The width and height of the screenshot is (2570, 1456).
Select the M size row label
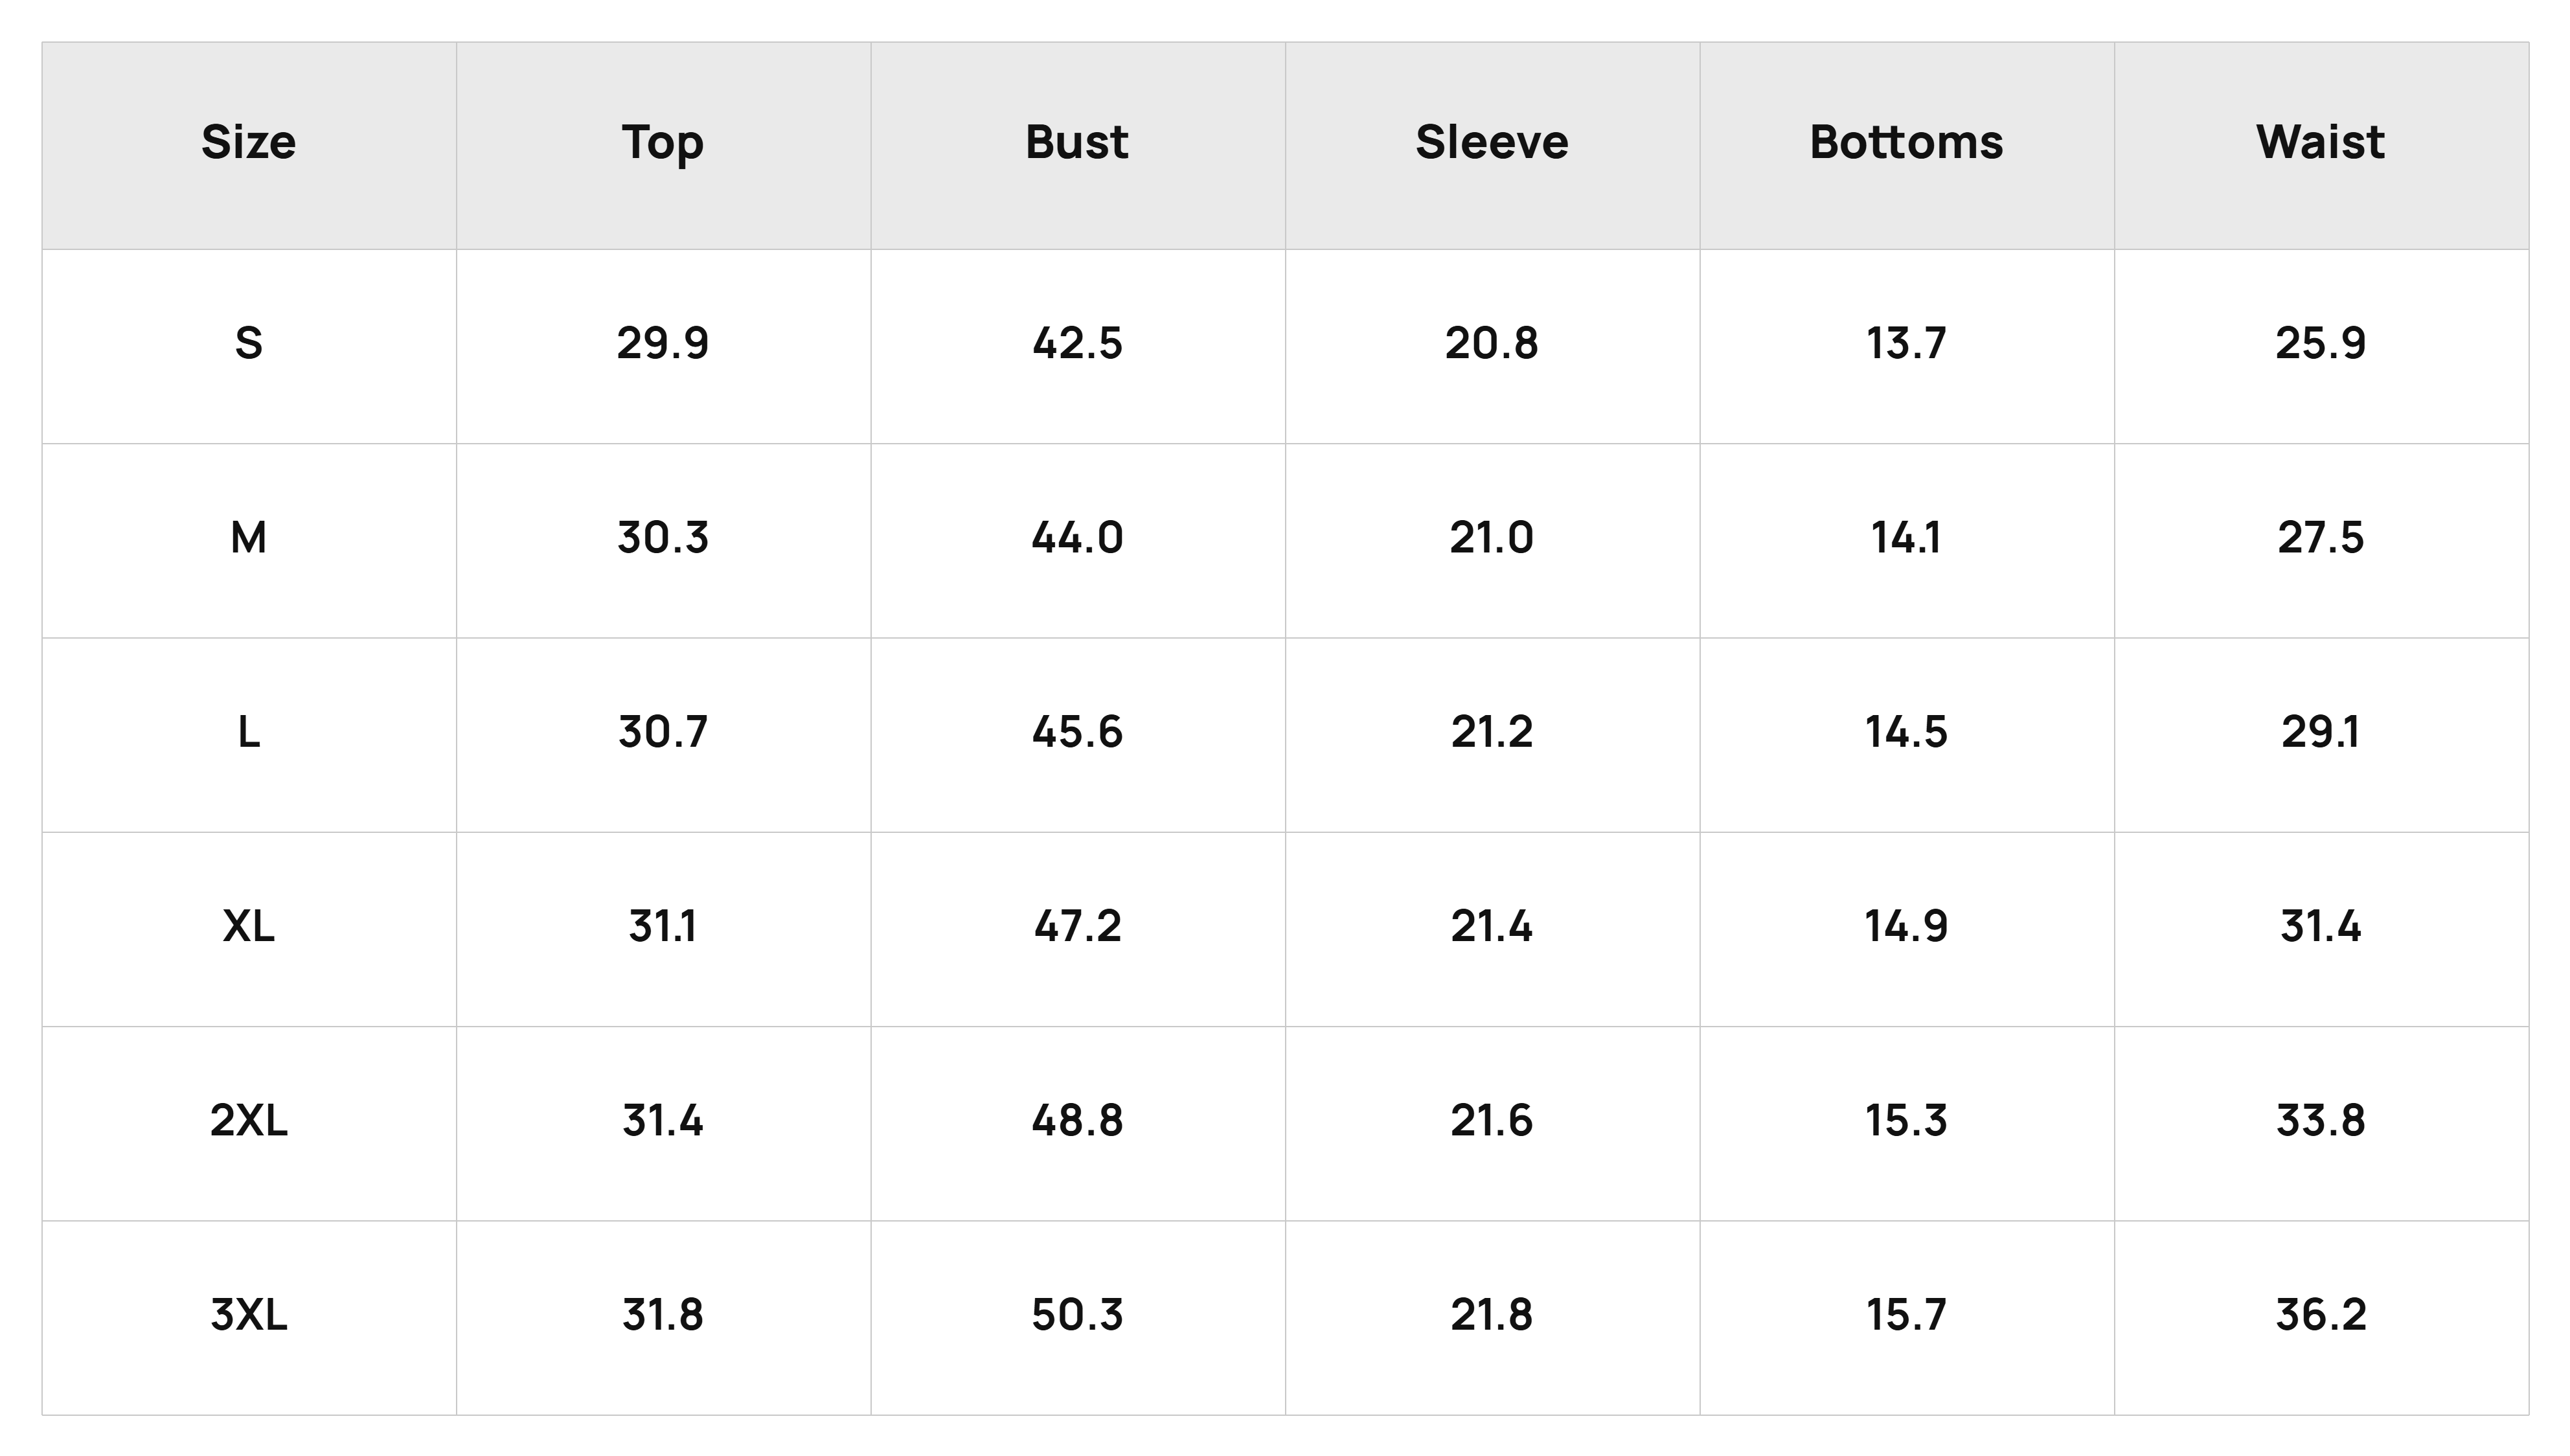point(248,538)
